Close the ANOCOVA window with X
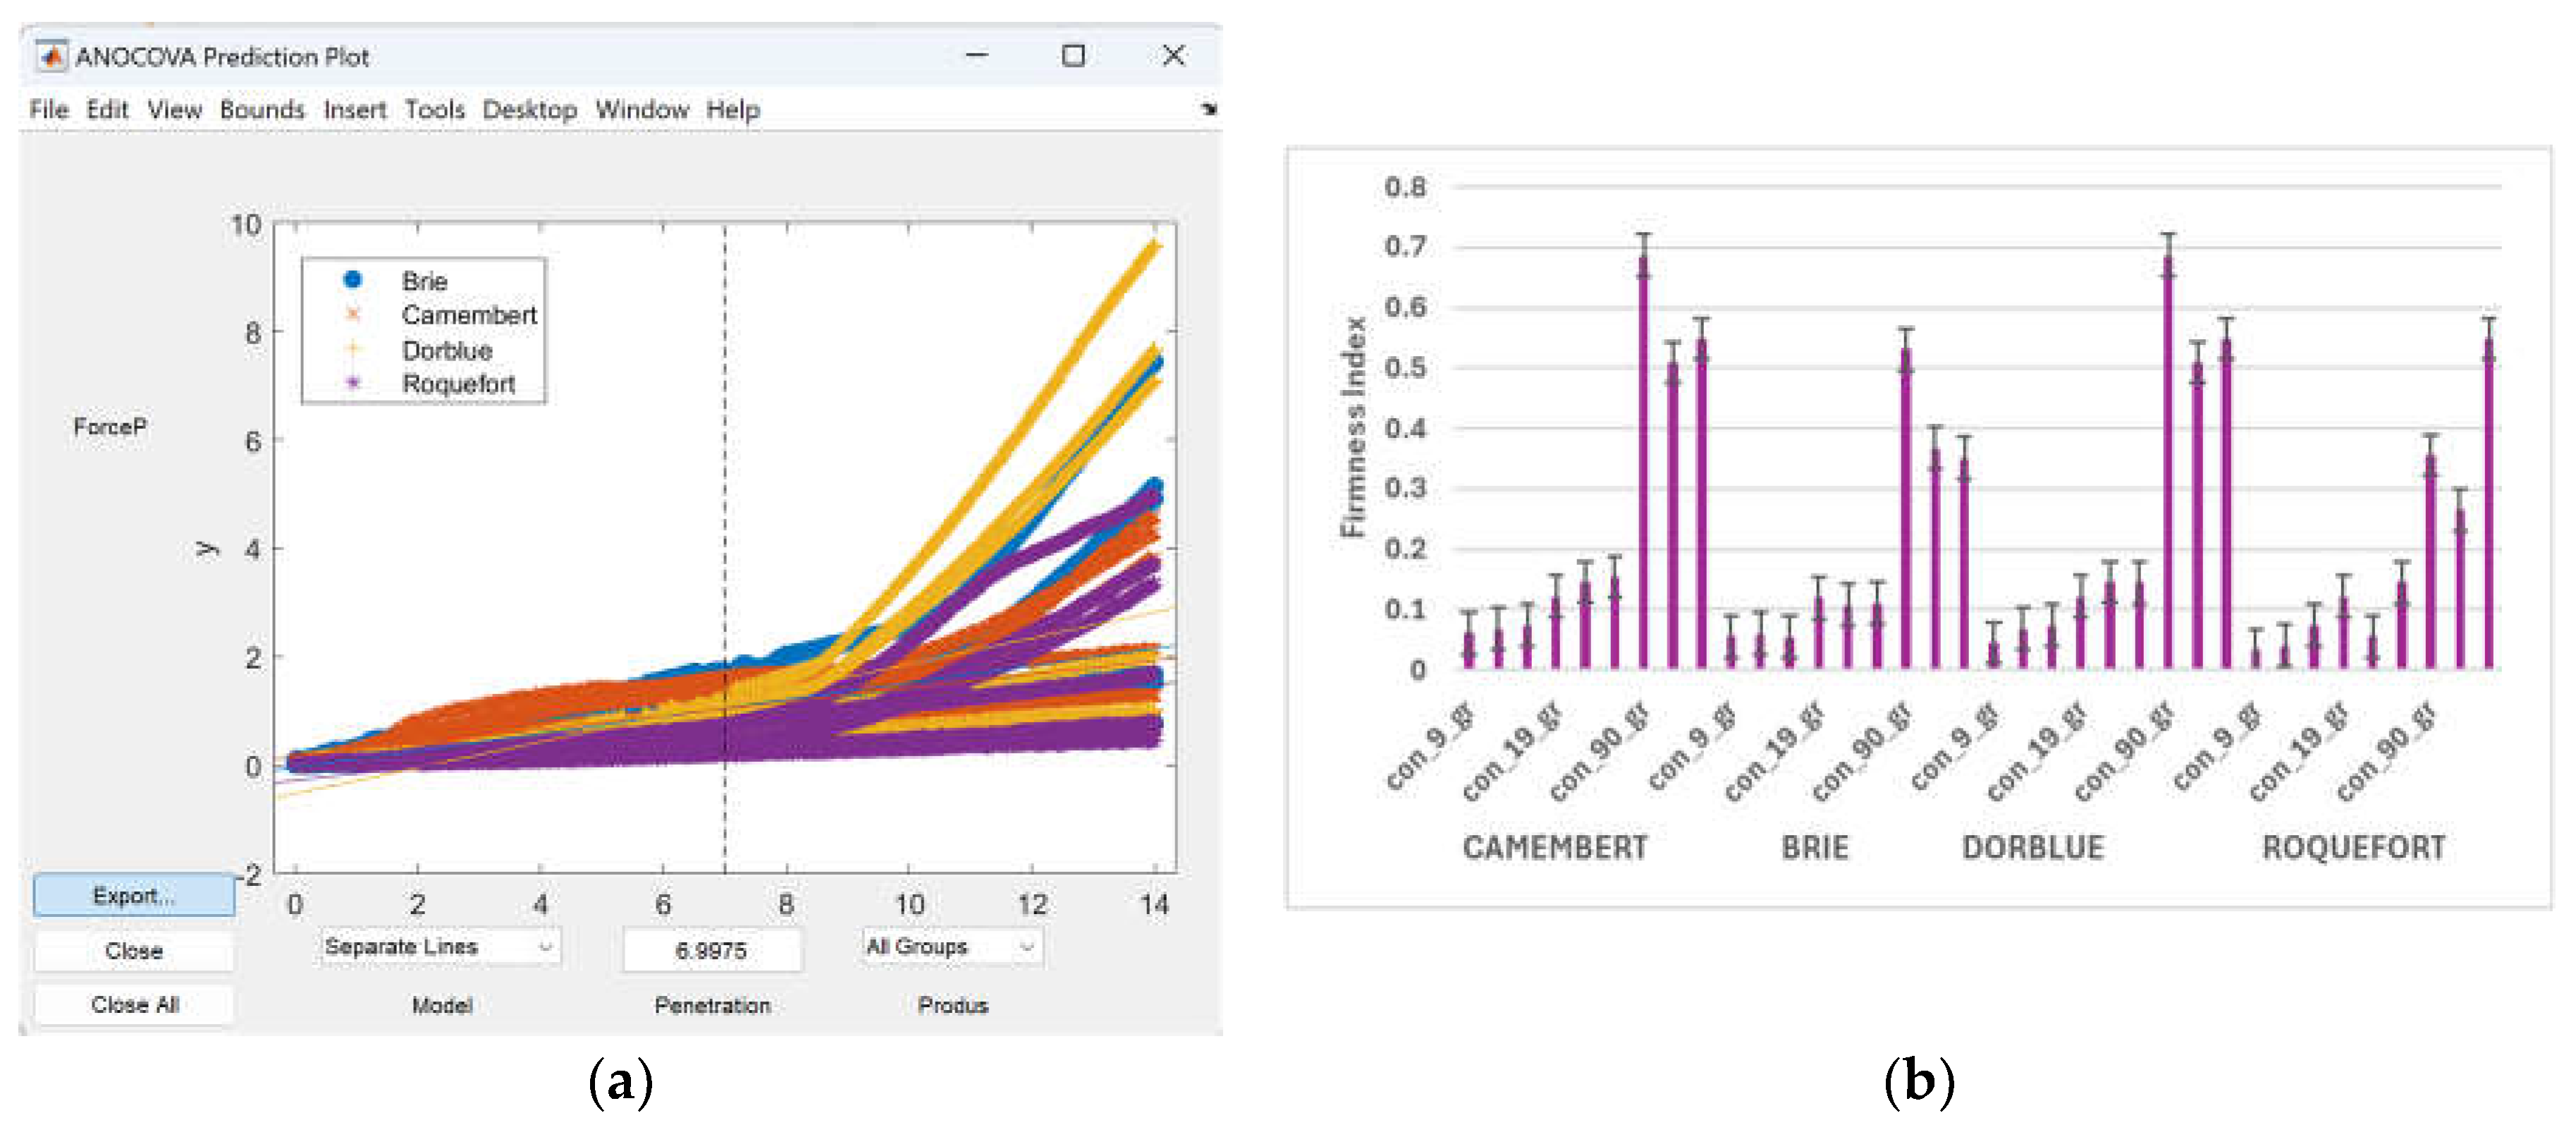The height and width of the screenshot is (1125, 2576). pyautogui.click(x=1173, y=56)
